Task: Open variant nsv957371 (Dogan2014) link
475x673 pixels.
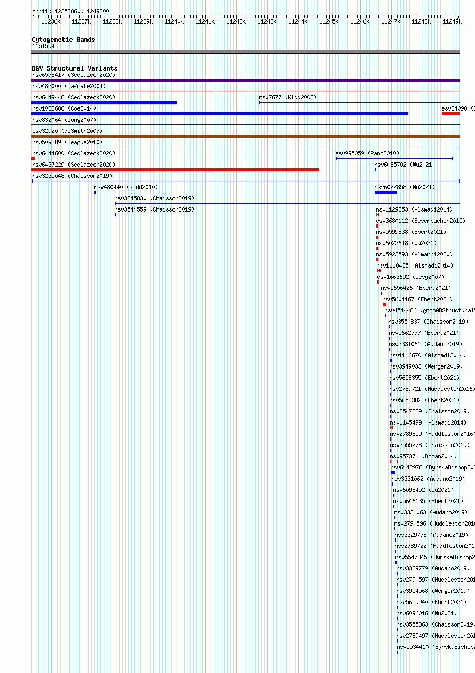Action: 423,456
